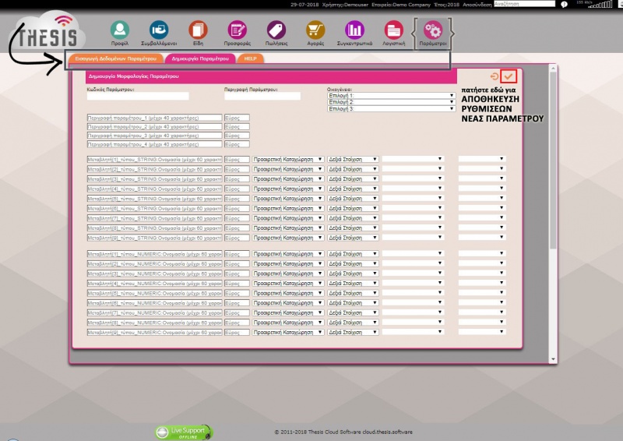Open first STRING row Δεξιά Στοίχιση dropdown
The image size is (623, 441).
(x=353, y=159)
